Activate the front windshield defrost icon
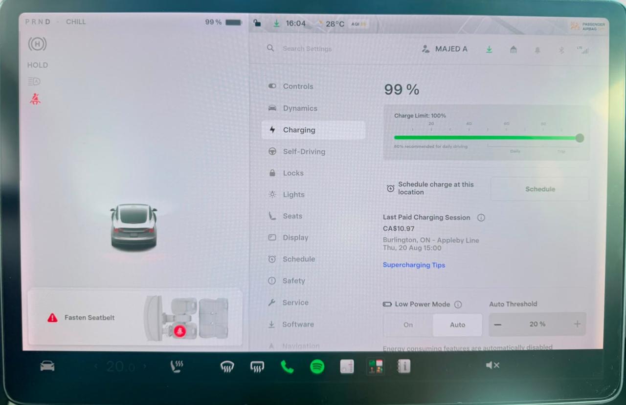This screenshot has height=405, width=626. coord(227,367)
